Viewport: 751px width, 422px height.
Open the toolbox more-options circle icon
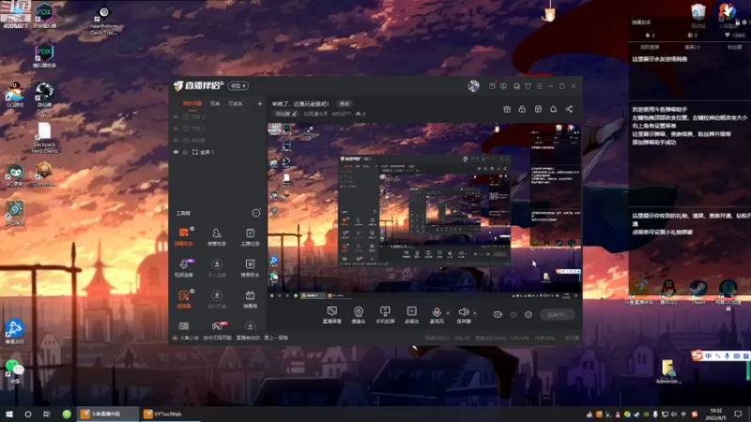256,213
